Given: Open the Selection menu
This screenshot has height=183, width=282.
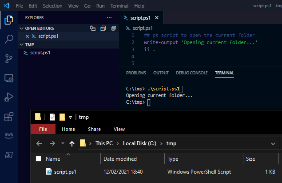Looking at the screenshot, I should pos(52,6).
